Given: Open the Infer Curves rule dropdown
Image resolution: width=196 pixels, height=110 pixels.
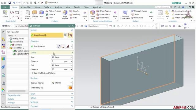Looking at the screenshot, I should [x=98, y=26].
